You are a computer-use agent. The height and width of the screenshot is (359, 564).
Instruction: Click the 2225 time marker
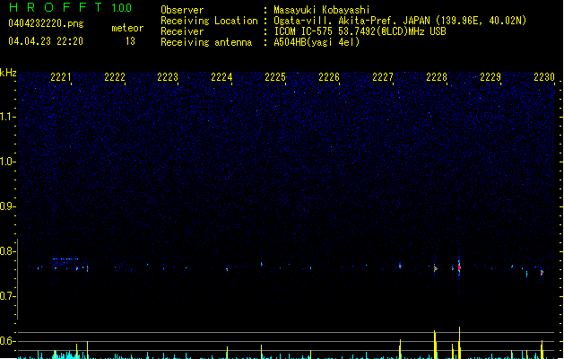(275, 77)
